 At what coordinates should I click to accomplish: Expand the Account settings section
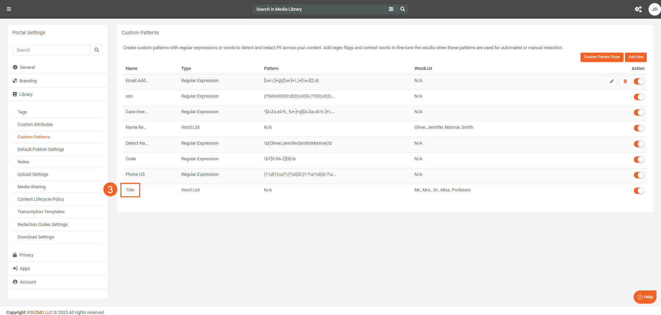tap(28, 282)
